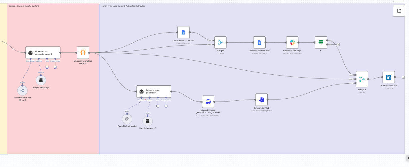
Task: Click the LinkedIn icon on Post on linkedin1
Action: 389,77
